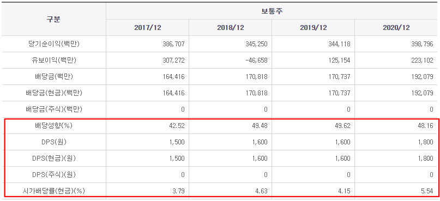This screenshot has width=440, height=201.
Task: Select the 2018/12 column header
Action: pos(231,28)
